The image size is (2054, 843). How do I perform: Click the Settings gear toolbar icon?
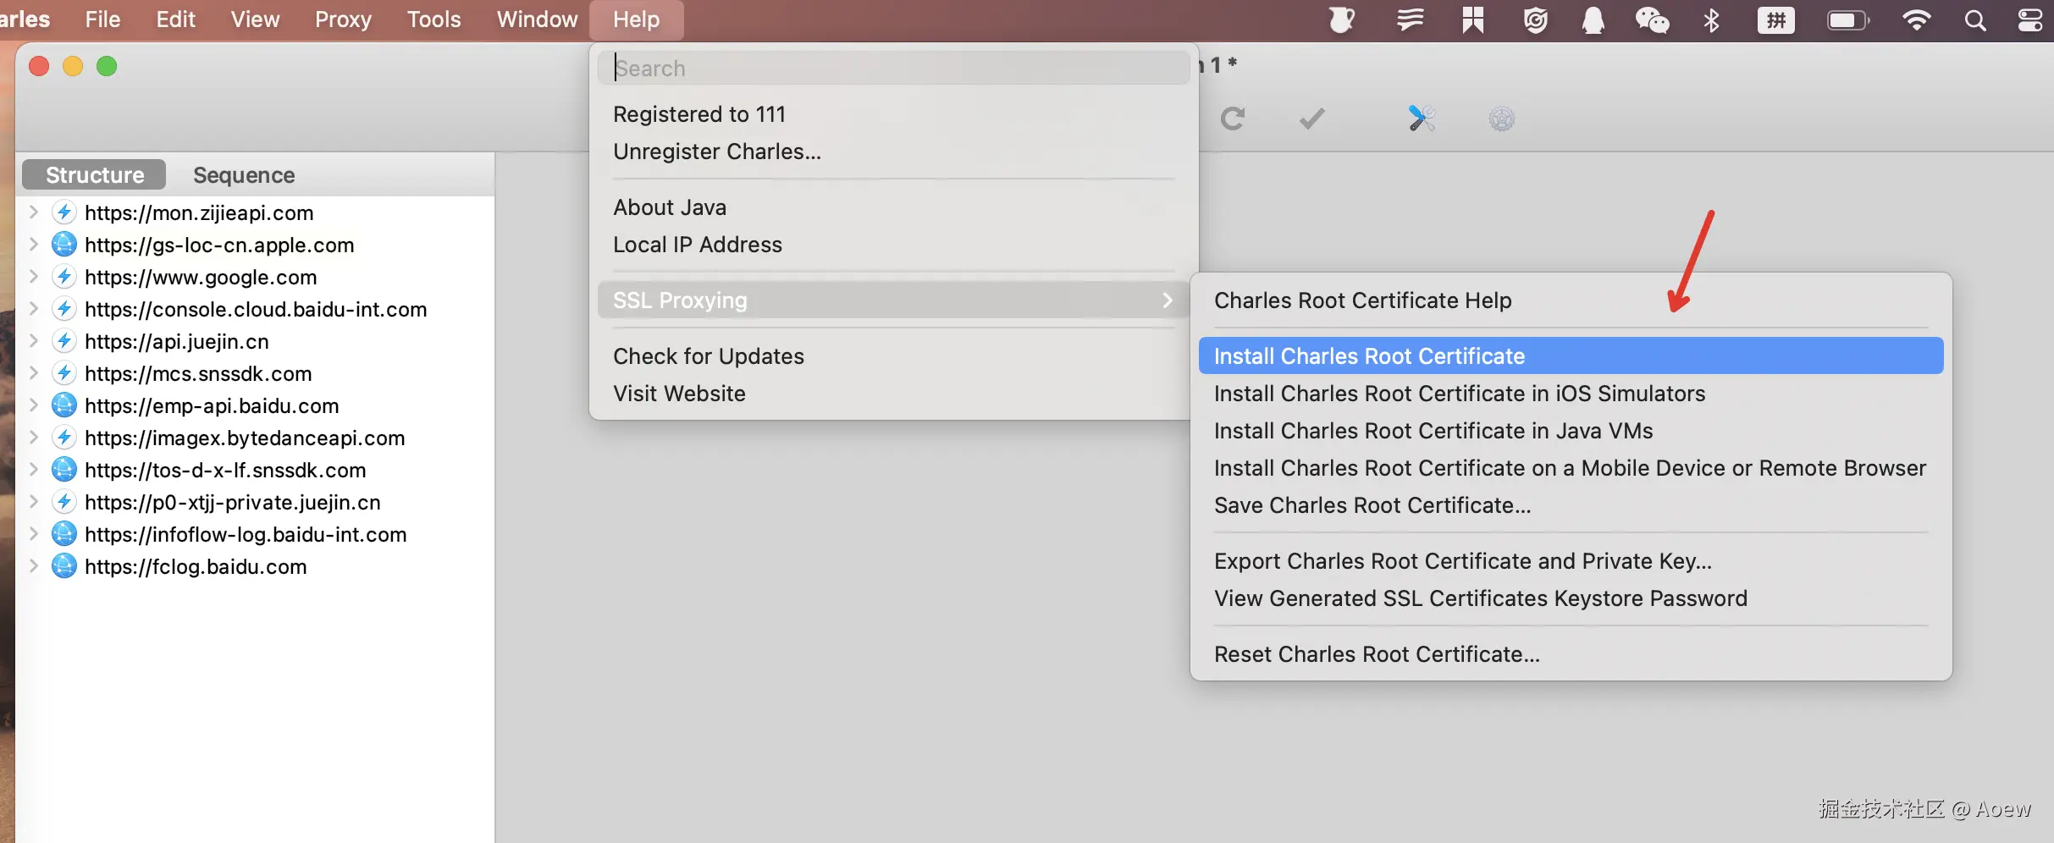pyautogui.click(x=1501, y=118)
